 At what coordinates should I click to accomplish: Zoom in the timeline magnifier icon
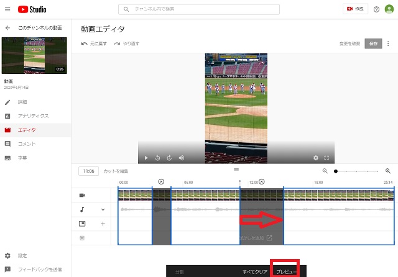point(388,171)
